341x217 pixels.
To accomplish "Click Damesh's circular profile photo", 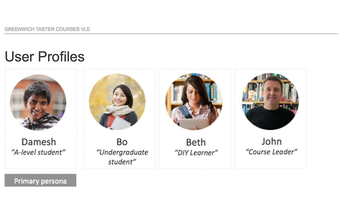I will point(38,102).
